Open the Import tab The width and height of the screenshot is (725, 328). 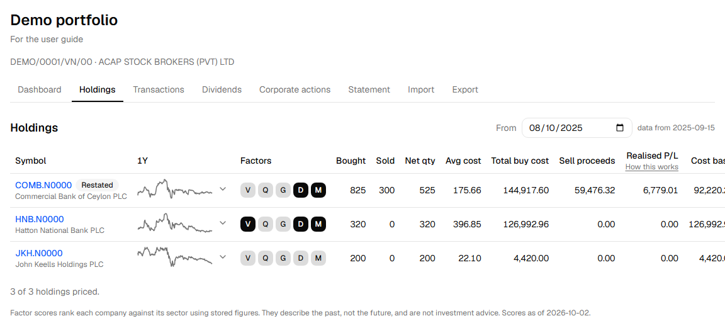[x=421, y=90]
